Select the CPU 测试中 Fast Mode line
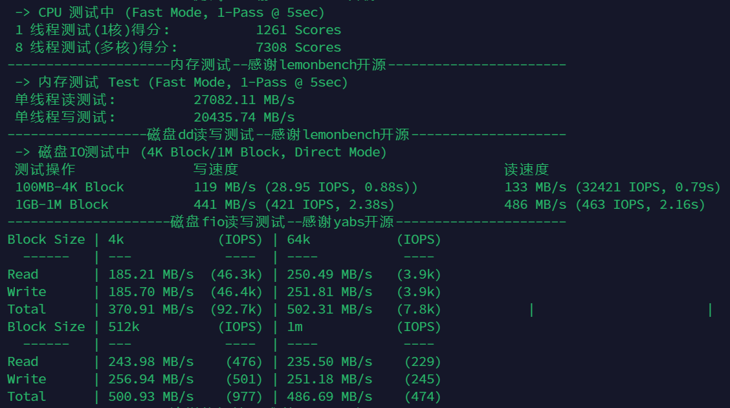 [170, 12]
